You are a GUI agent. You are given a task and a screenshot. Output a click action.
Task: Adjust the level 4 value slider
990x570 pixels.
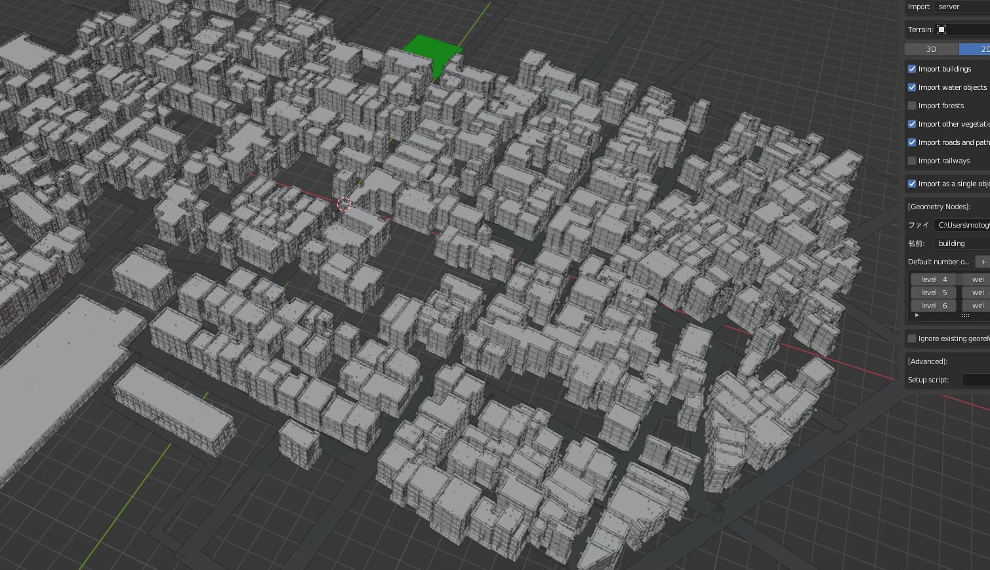933,279
